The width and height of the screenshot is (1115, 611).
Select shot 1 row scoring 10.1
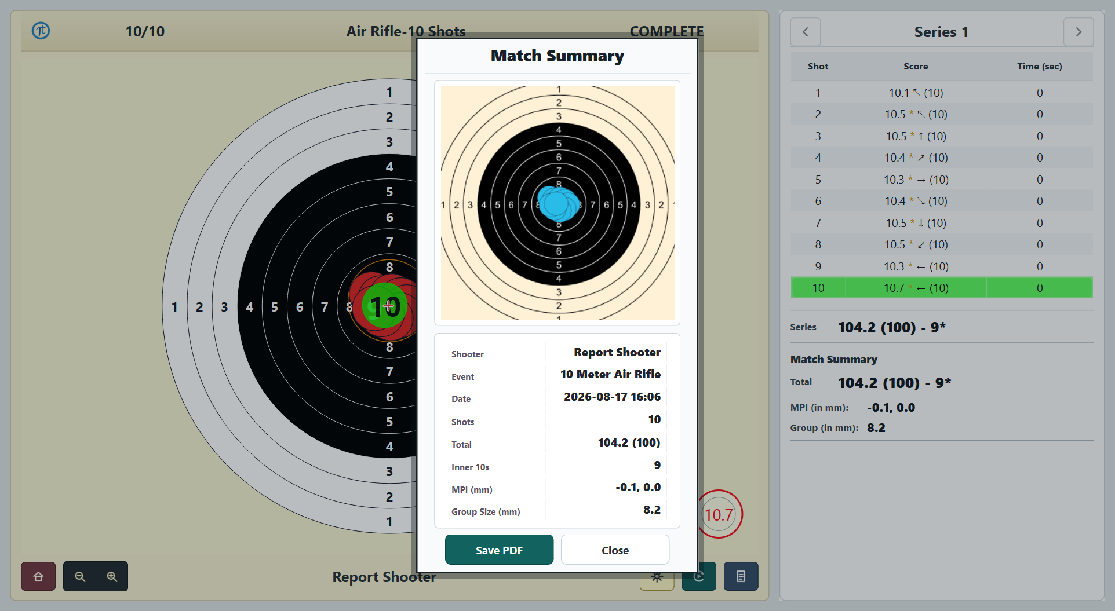coord(942,93)
